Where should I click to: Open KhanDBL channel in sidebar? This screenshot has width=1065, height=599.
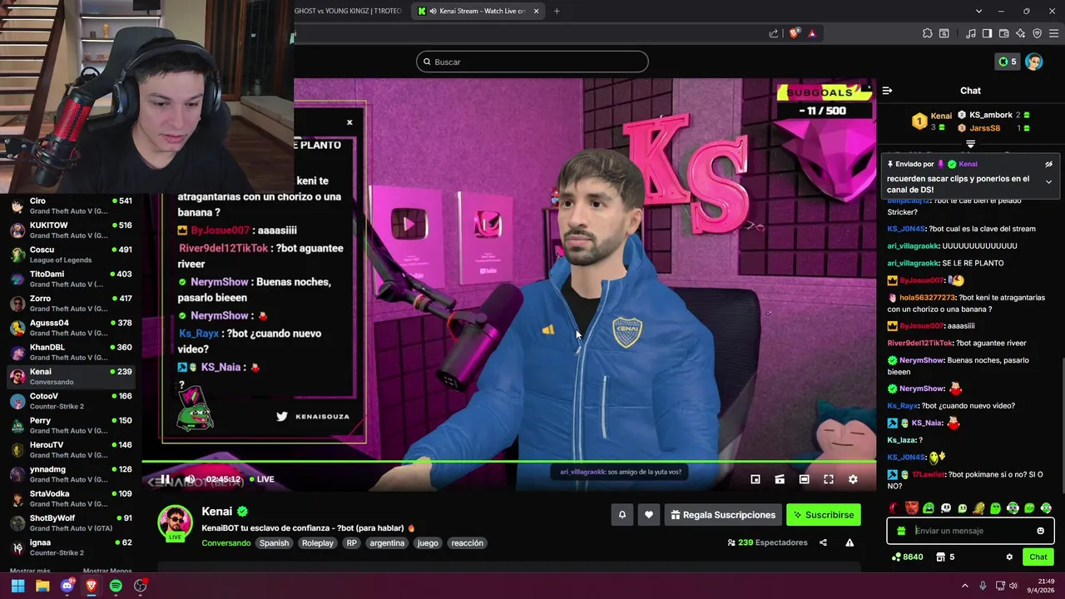tap(71, 352)
